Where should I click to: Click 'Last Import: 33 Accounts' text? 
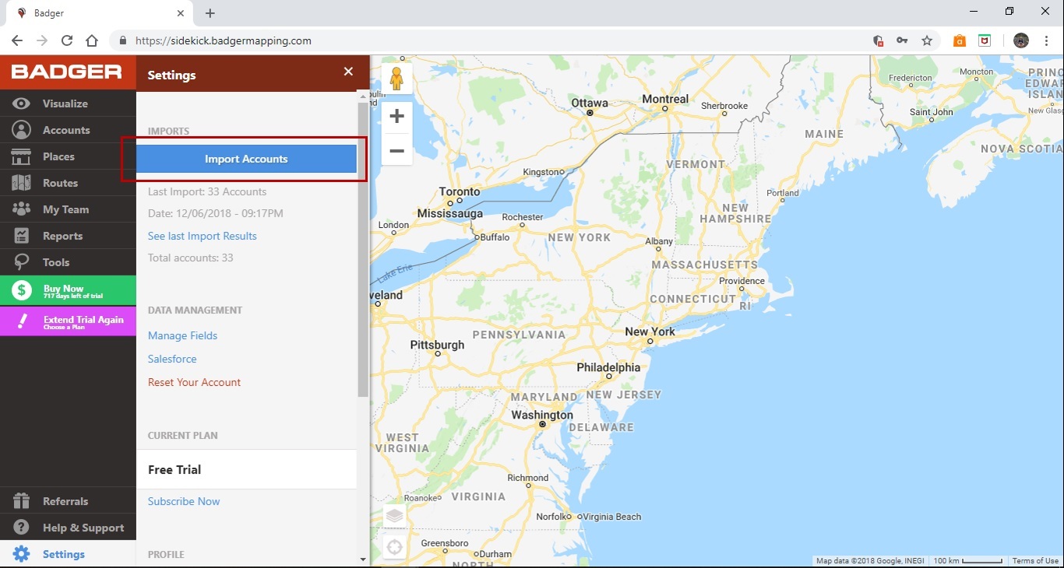pos(207,191)
